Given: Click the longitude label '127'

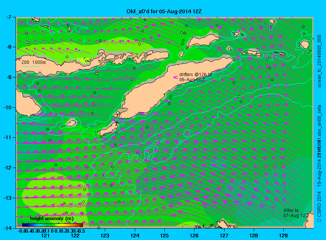Looking at the screenshot, I should (224, 236).
